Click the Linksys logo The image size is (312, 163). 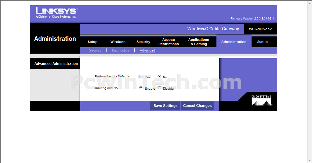click(57, 12)
